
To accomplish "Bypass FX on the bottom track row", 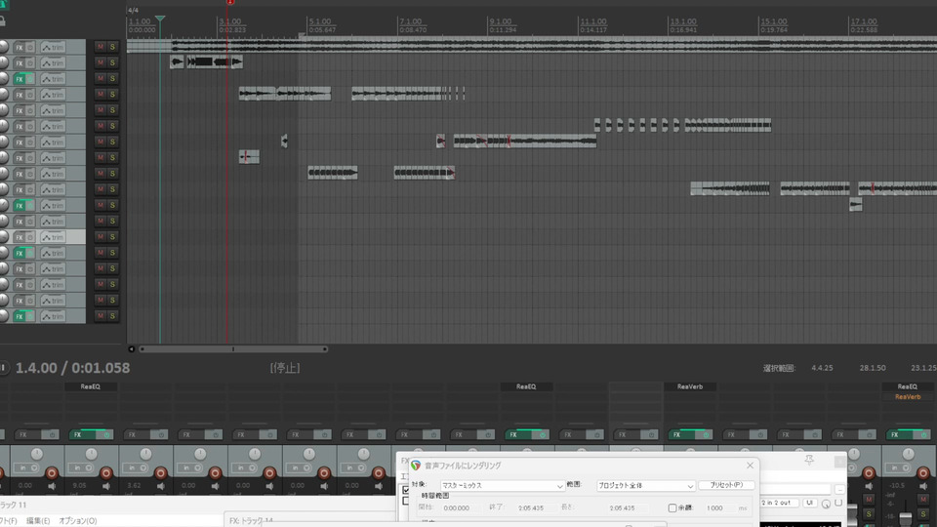I will pos(30,316).
